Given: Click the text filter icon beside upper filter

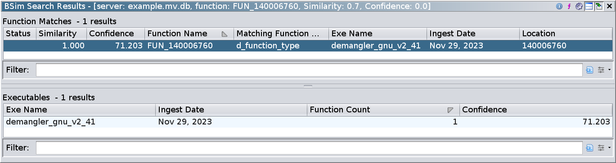Looking at the screenshot, I should pyautogui.click(x=590, y=70).
